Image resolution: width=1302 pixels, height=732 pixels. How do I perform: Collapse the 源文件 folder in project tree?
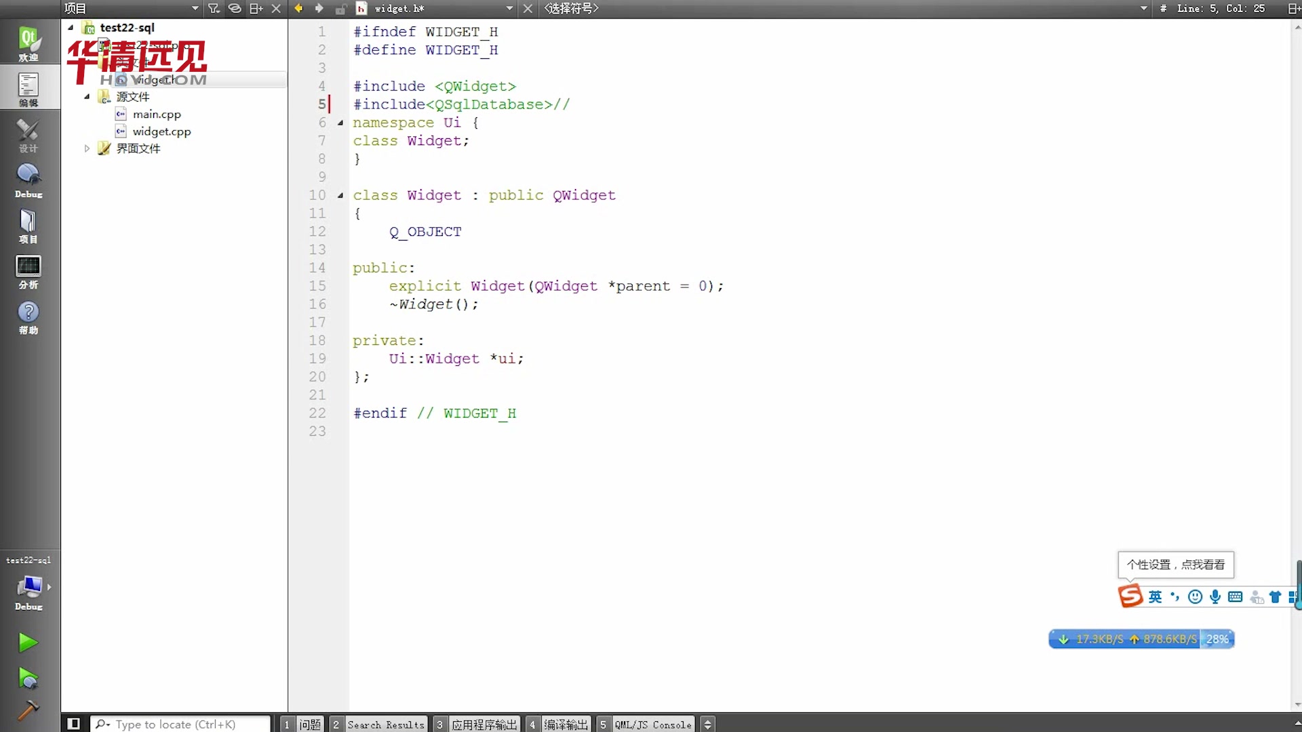(87, 97)
